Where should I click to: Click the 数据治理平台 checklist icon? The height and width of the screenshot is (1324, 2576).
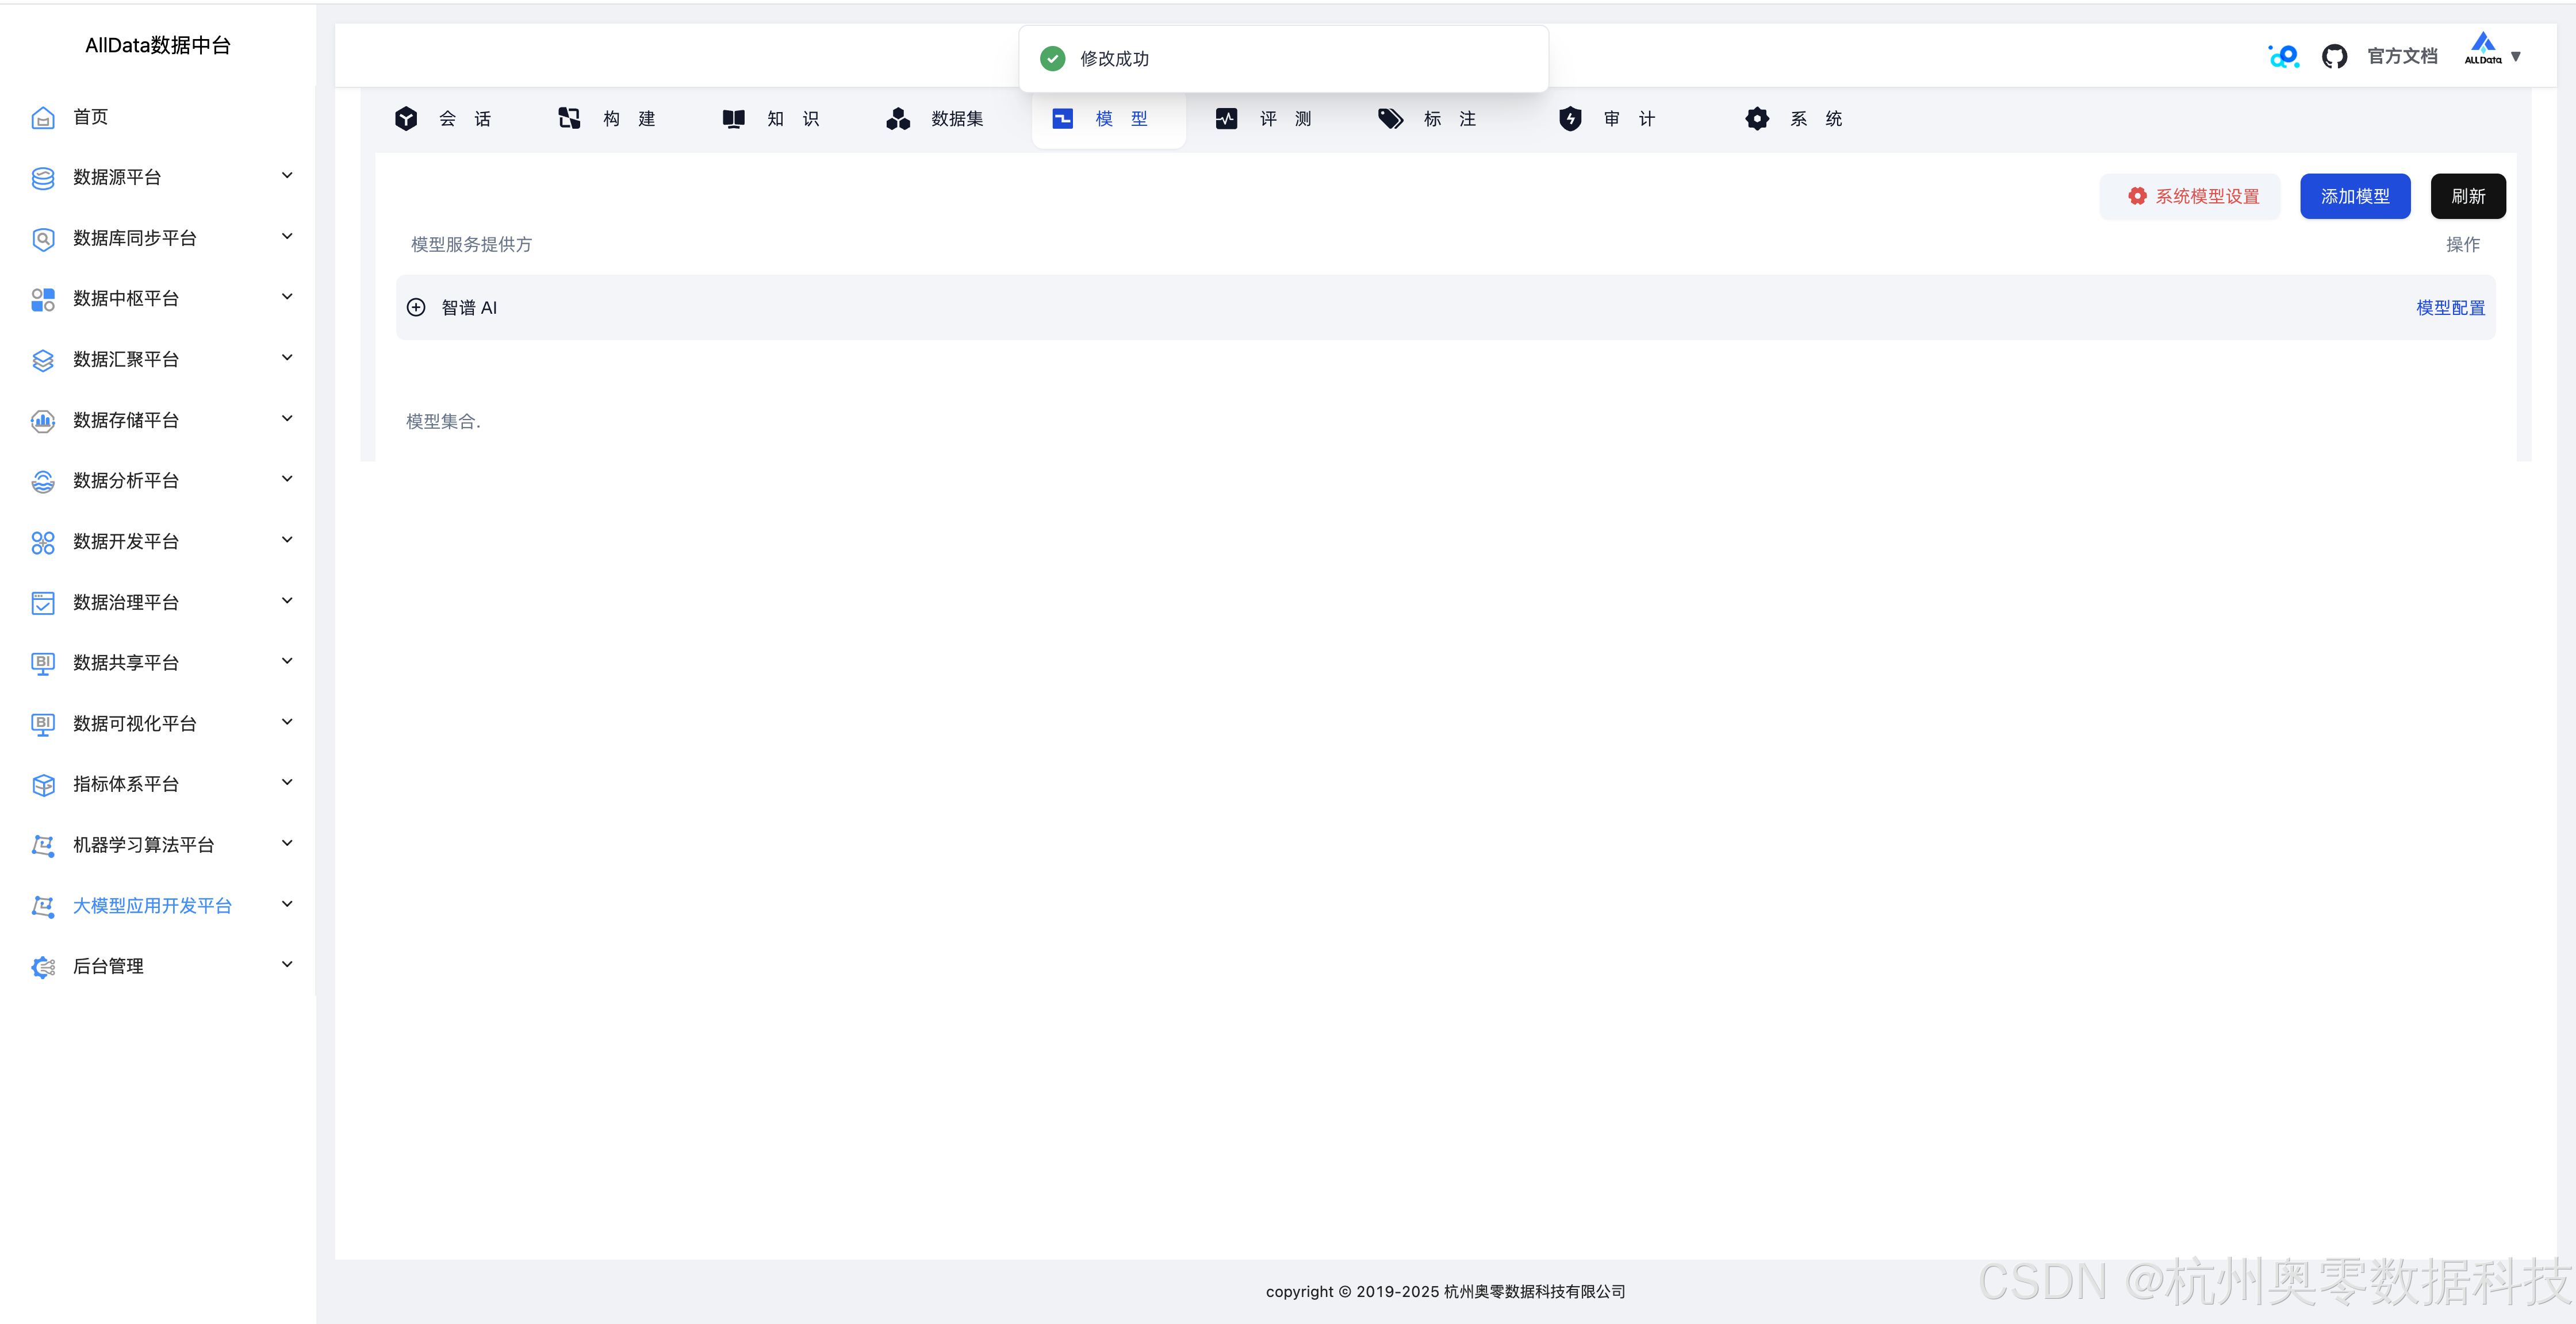[43, 603]
